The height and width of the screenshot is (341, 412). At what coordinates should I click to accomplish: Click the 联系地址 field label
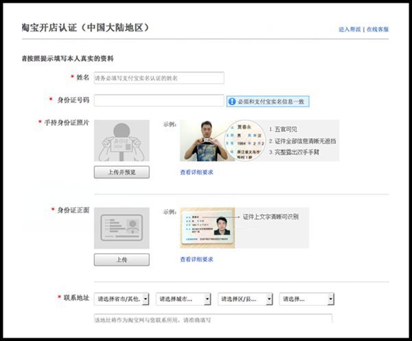pos(76,298)
